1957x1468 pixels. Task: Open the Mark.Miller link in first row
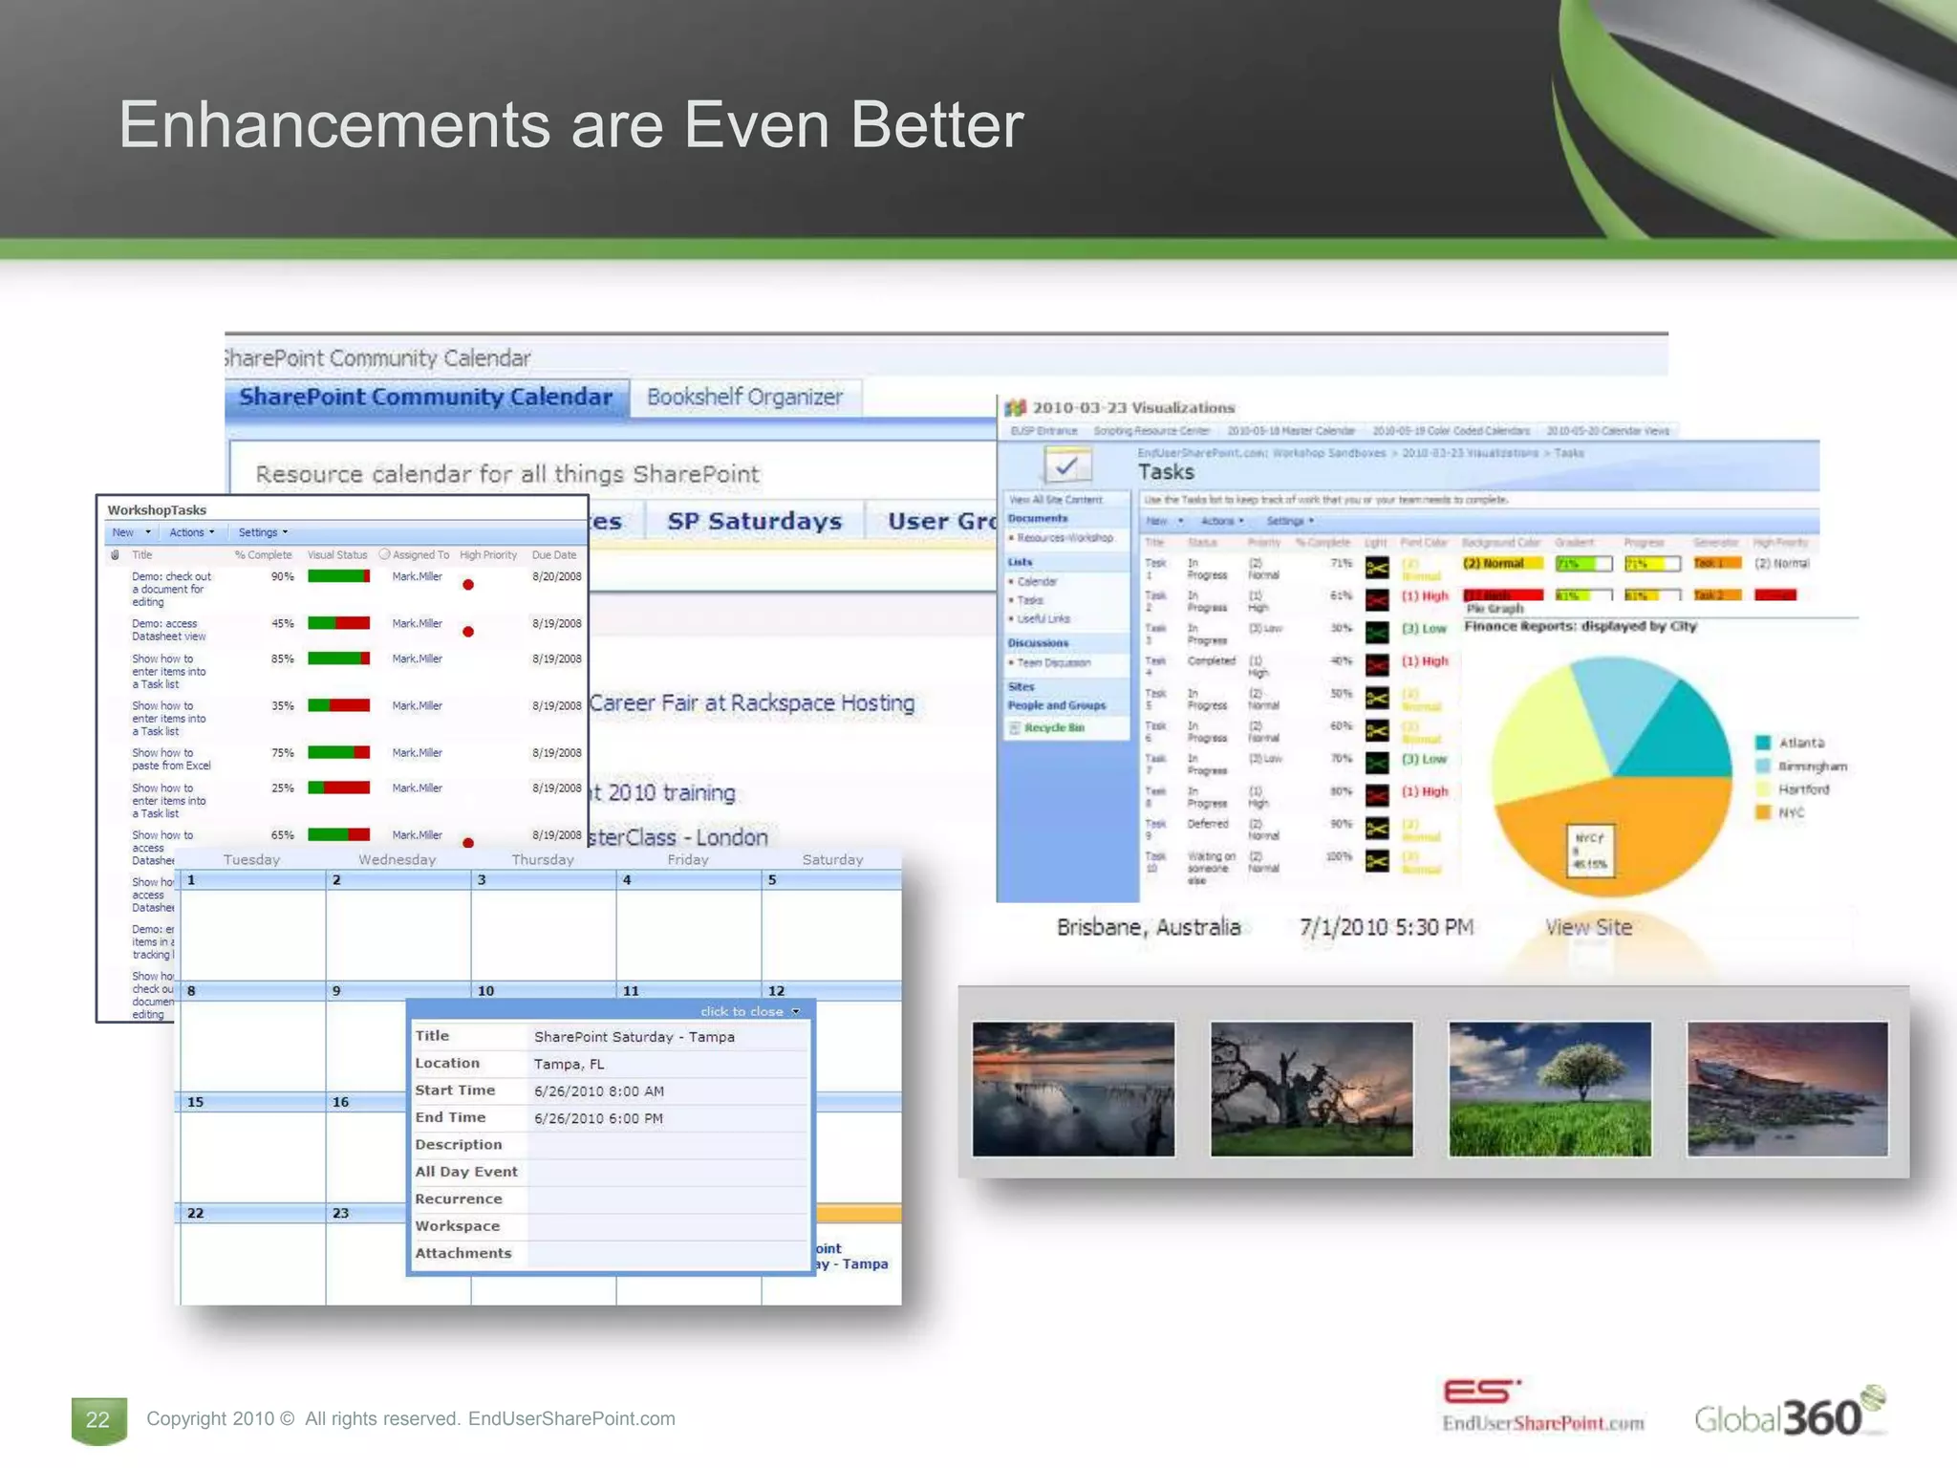point(417,576)
